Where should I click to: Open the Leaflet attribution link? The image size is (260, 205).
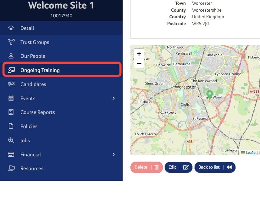coord(251,153)
